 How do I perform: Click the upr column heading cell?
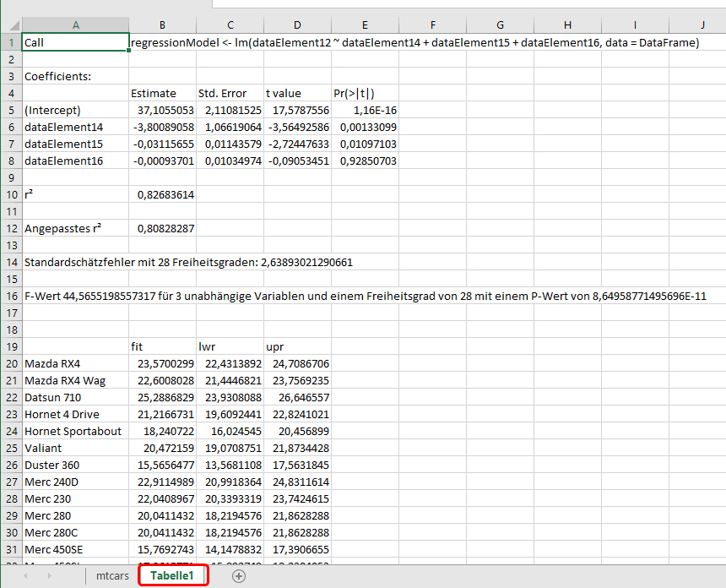[297, 346]
